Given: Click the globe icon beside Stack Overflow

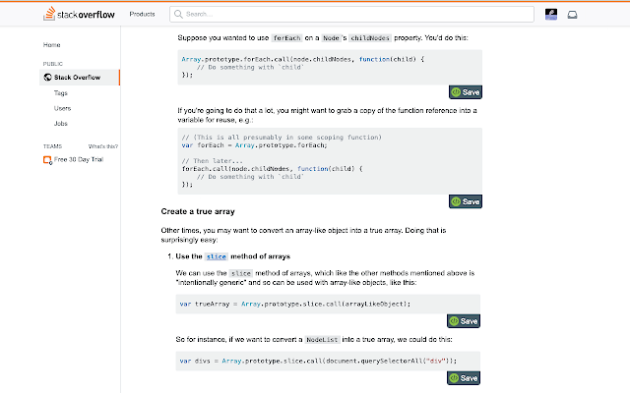Looking at the screenshot, I should click(47, 77).
